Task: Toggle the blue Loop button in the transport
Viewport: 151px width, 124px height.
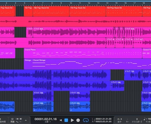Action: click(x=86, y=120)
